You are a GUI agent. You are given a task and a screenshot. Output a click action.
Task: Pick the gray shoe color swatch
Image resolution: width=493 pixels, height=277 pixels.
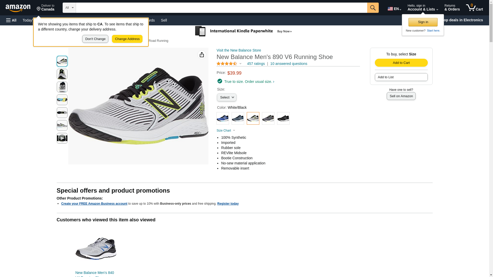click(x=268, y=118)
